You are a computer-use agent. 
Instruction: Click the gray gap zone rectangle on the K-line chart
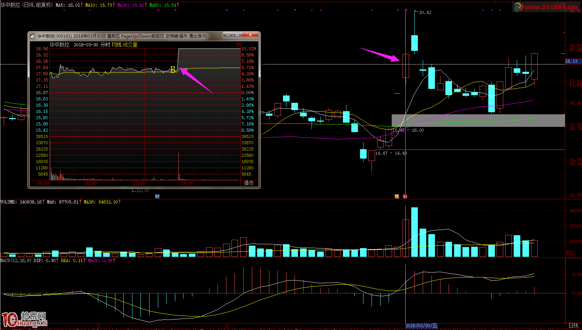pos(478,121)
